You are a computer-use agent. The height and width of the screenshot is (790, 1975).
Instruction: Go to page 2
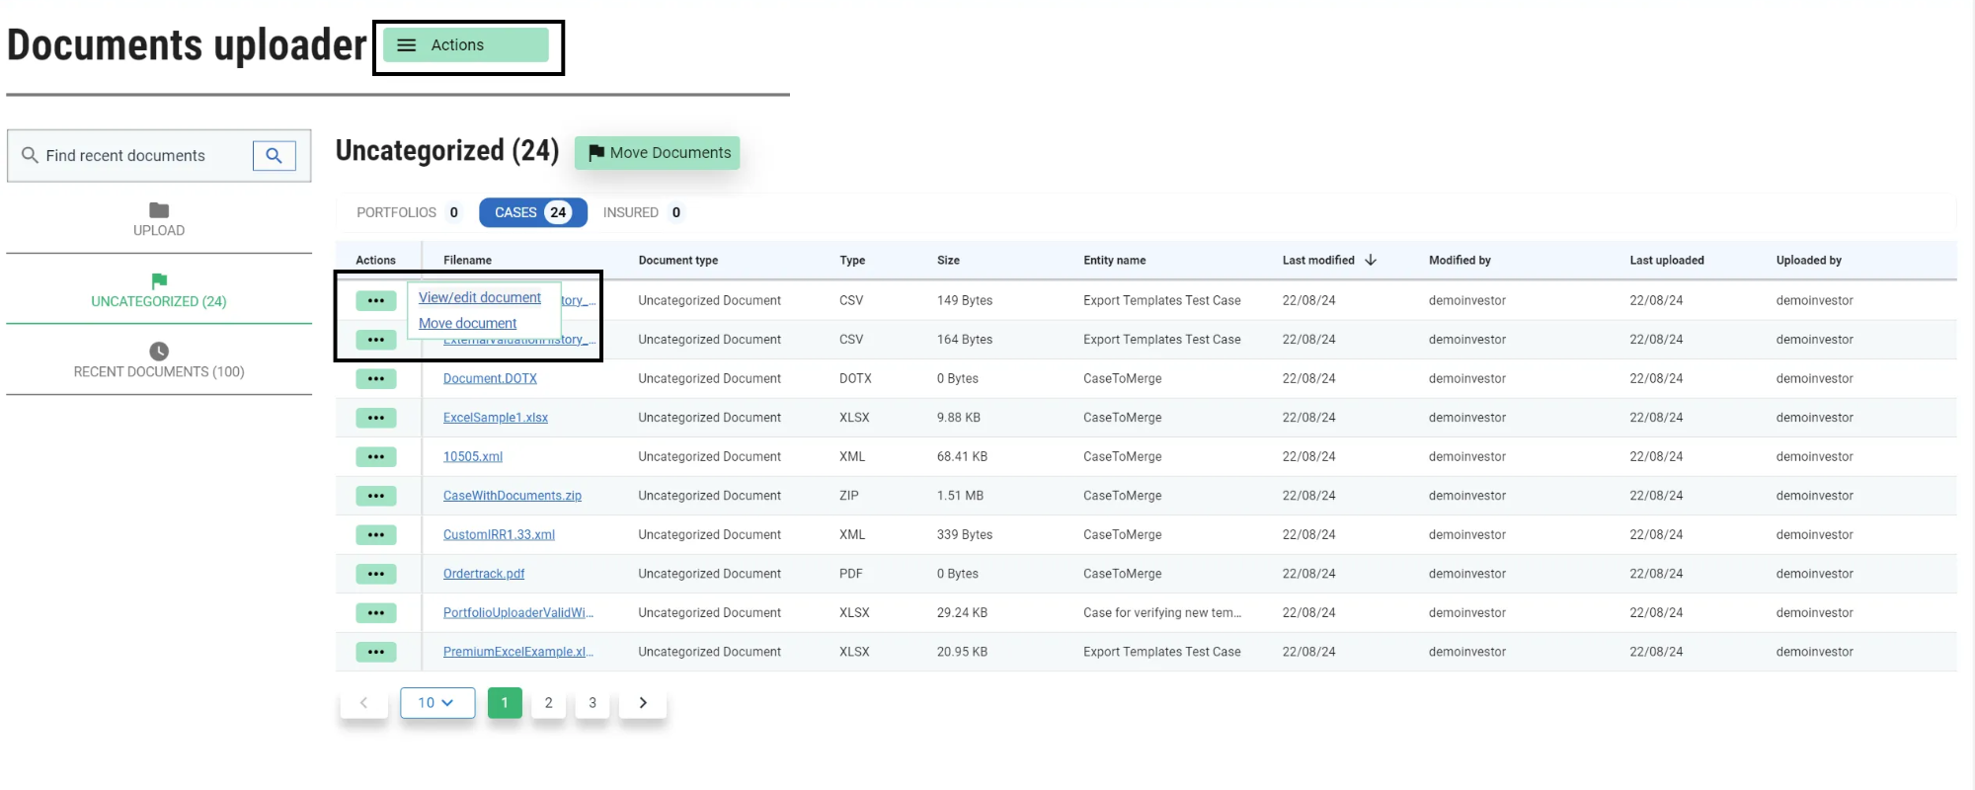point(548,703)
